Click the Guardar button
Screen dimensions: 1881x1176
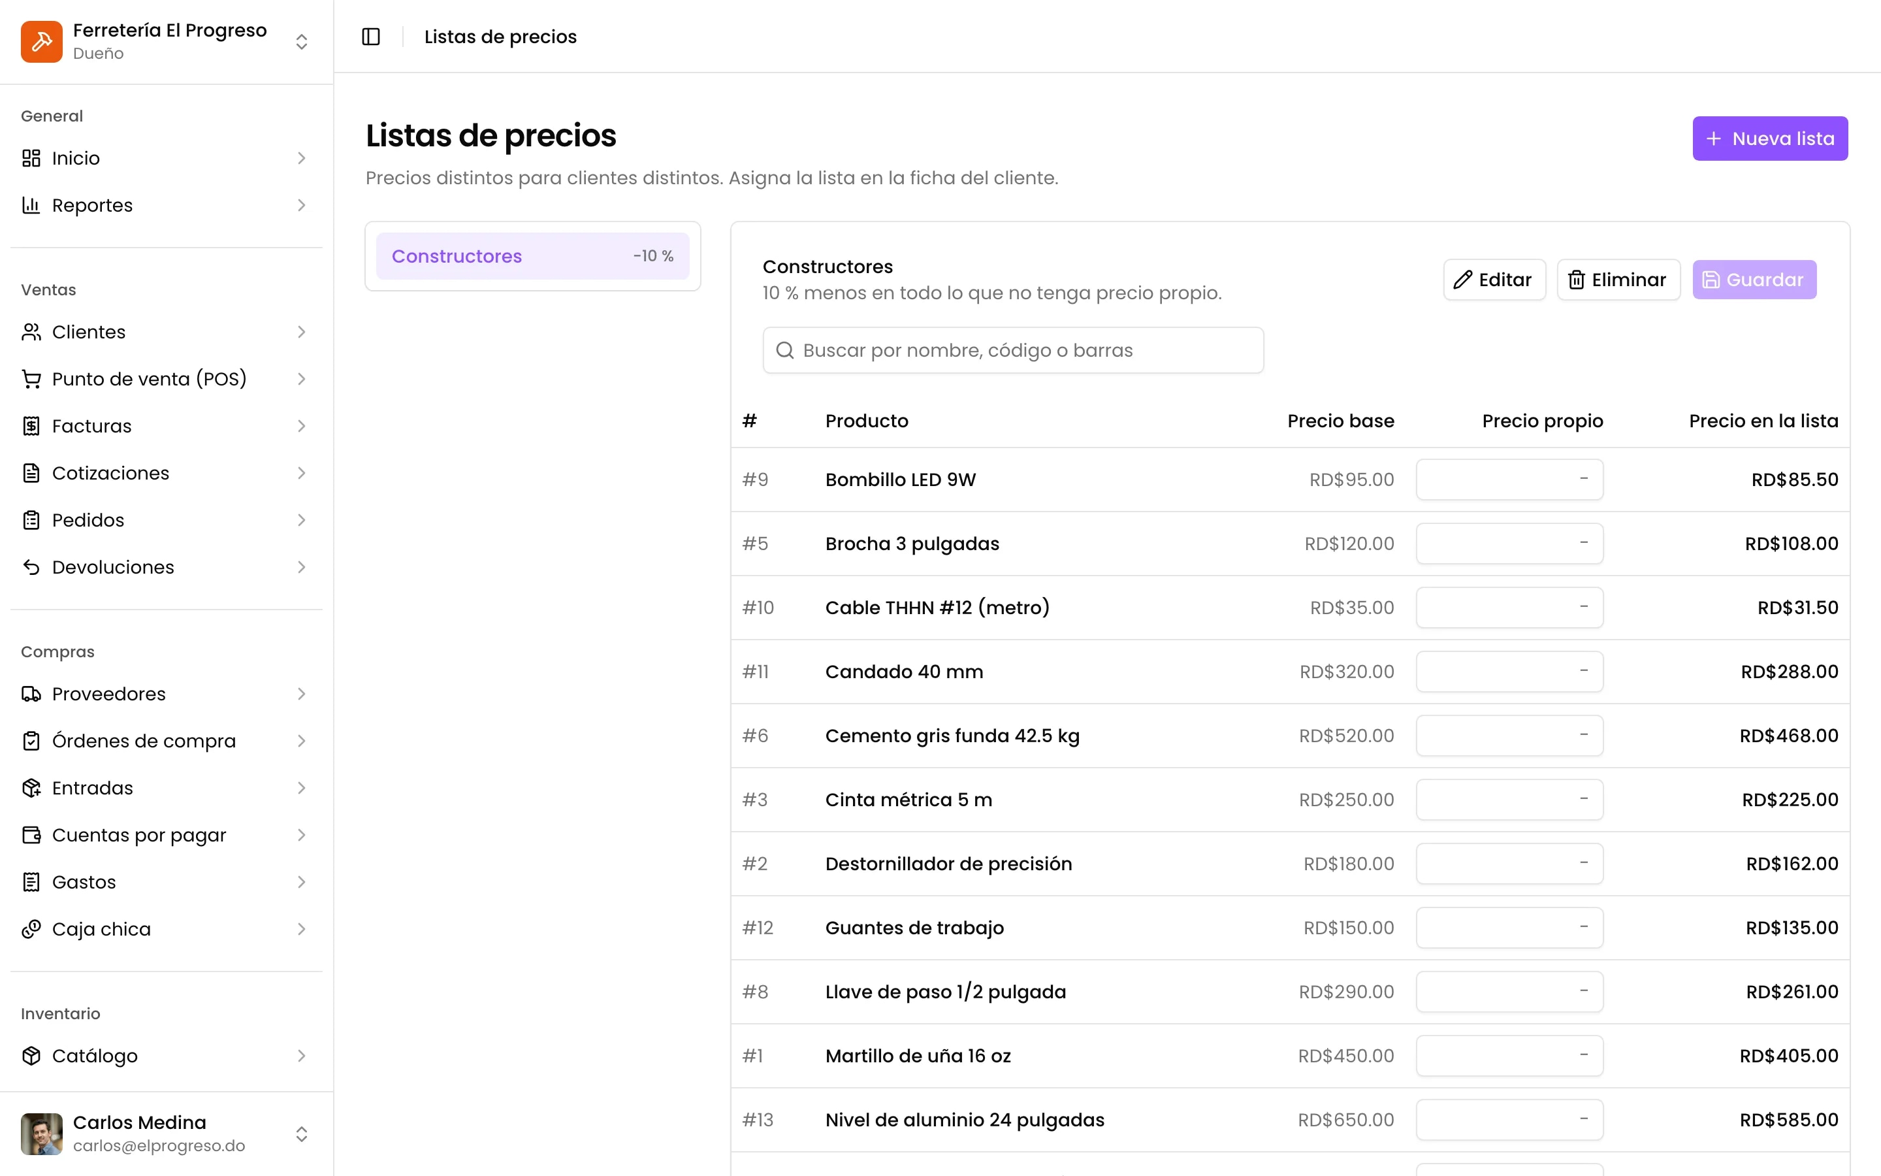pyautogui.click(x=1754, y=279)
